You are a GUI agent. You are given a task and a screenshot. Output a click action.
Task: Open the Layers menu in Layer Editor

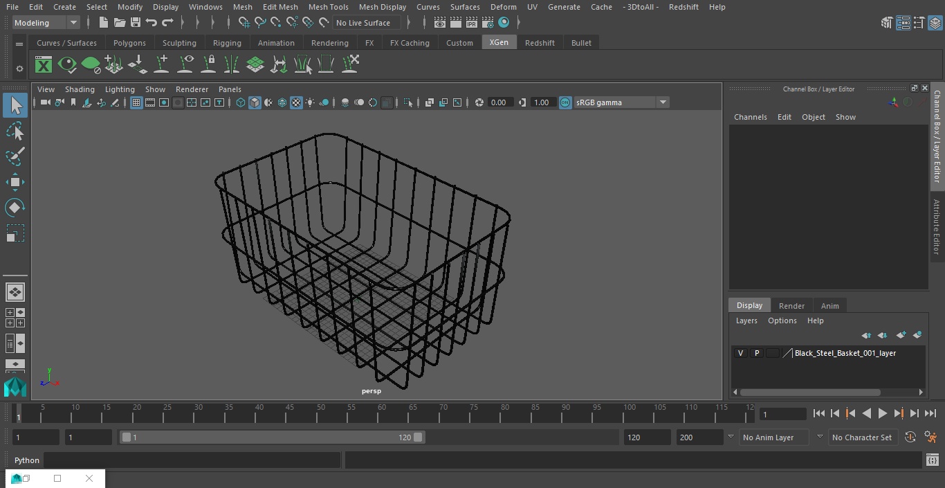point(746,320)
